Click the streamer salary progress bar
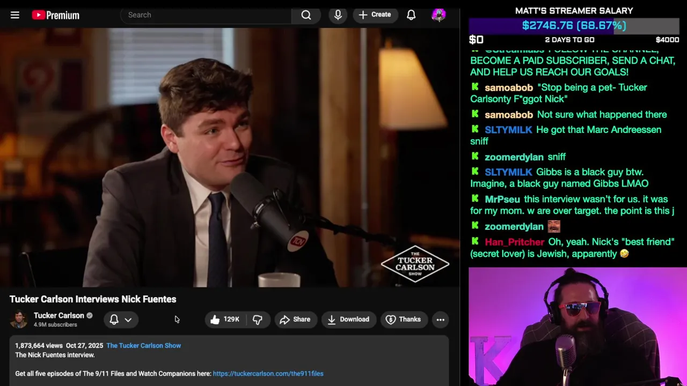687x386 pixels. [574, 26]
